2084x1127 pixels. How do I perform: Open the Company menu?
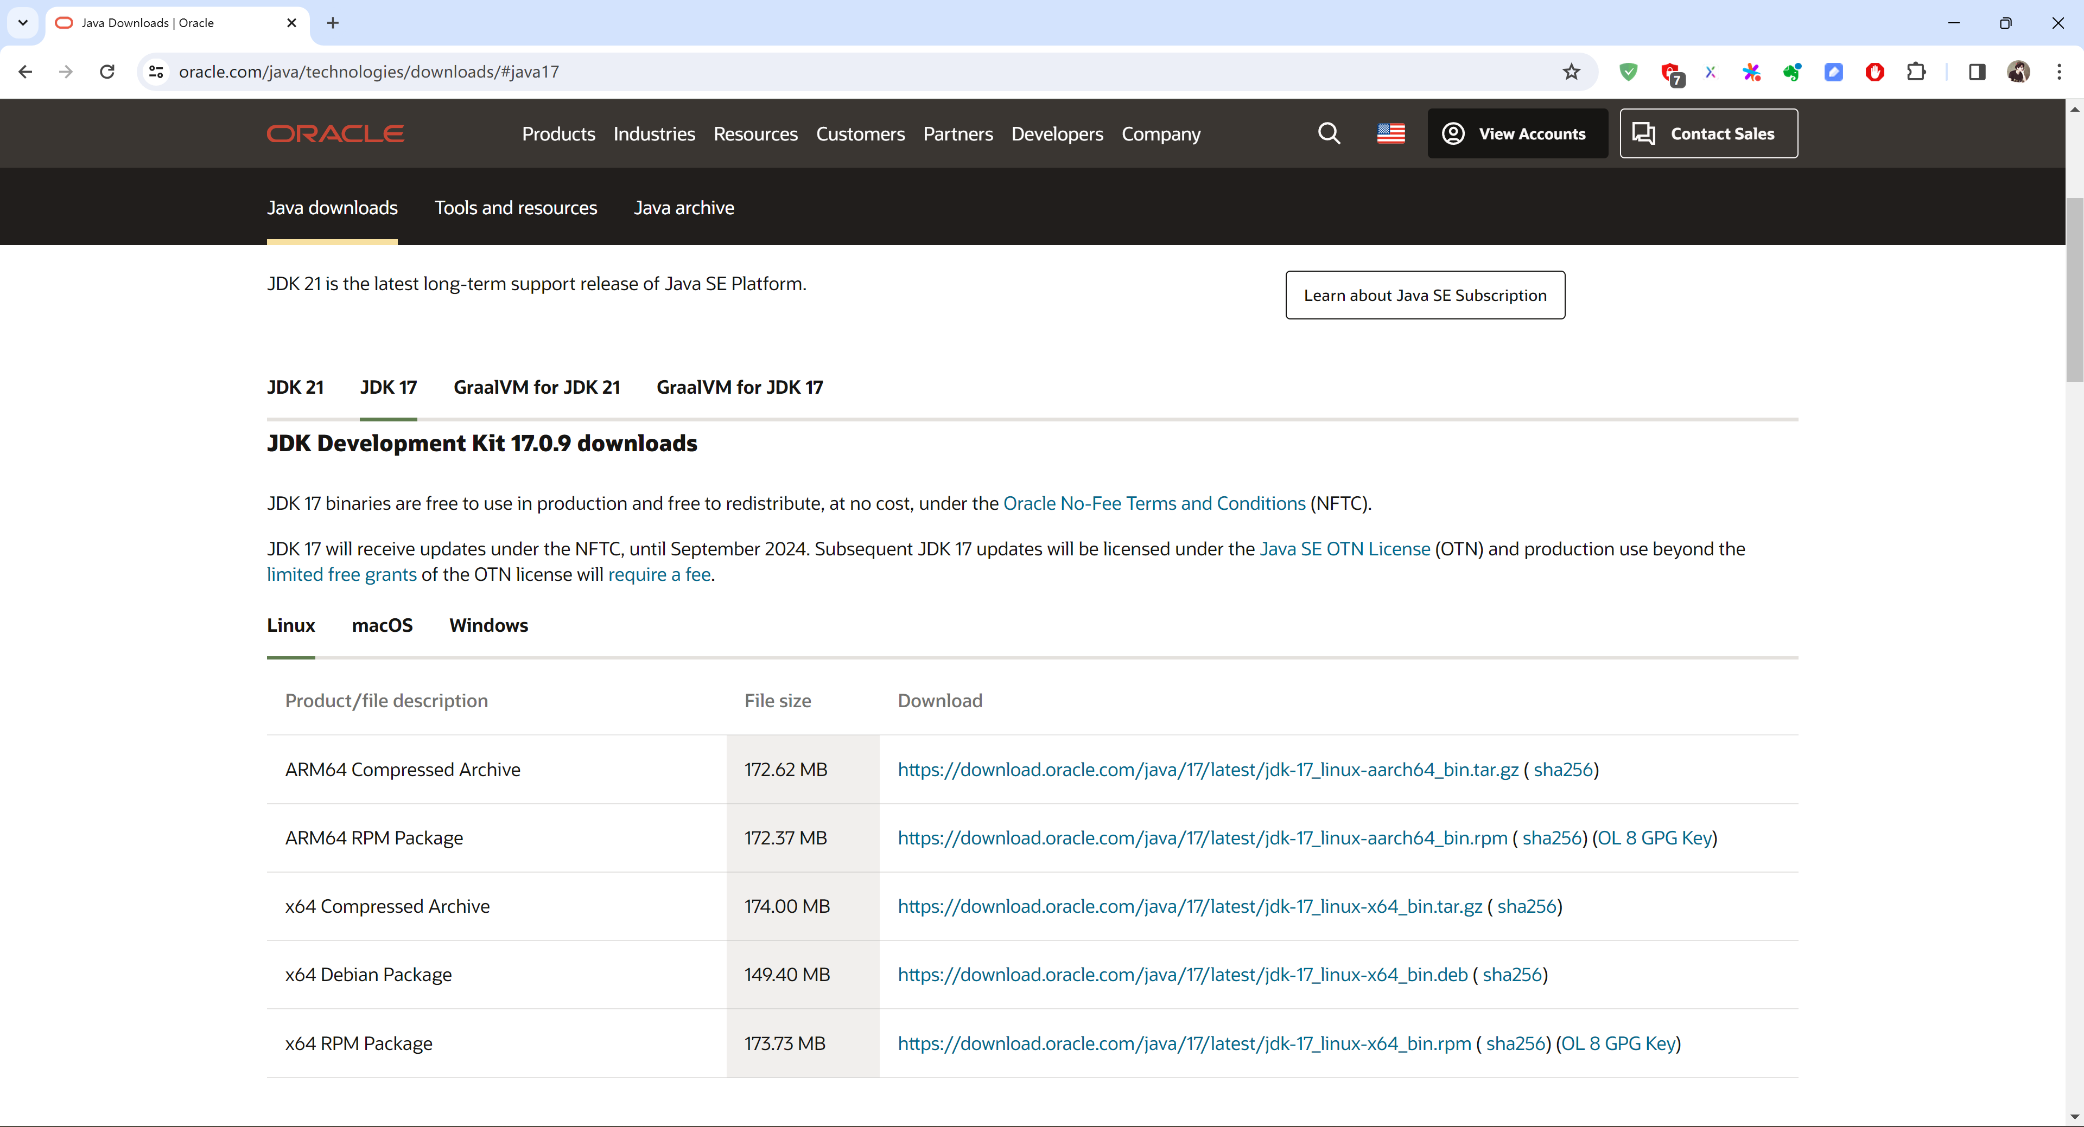1160,133
